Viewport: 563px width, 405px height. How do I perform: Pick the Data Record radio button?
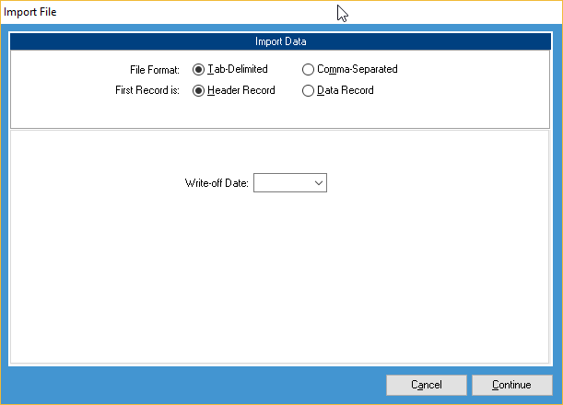tap(308, 90)
